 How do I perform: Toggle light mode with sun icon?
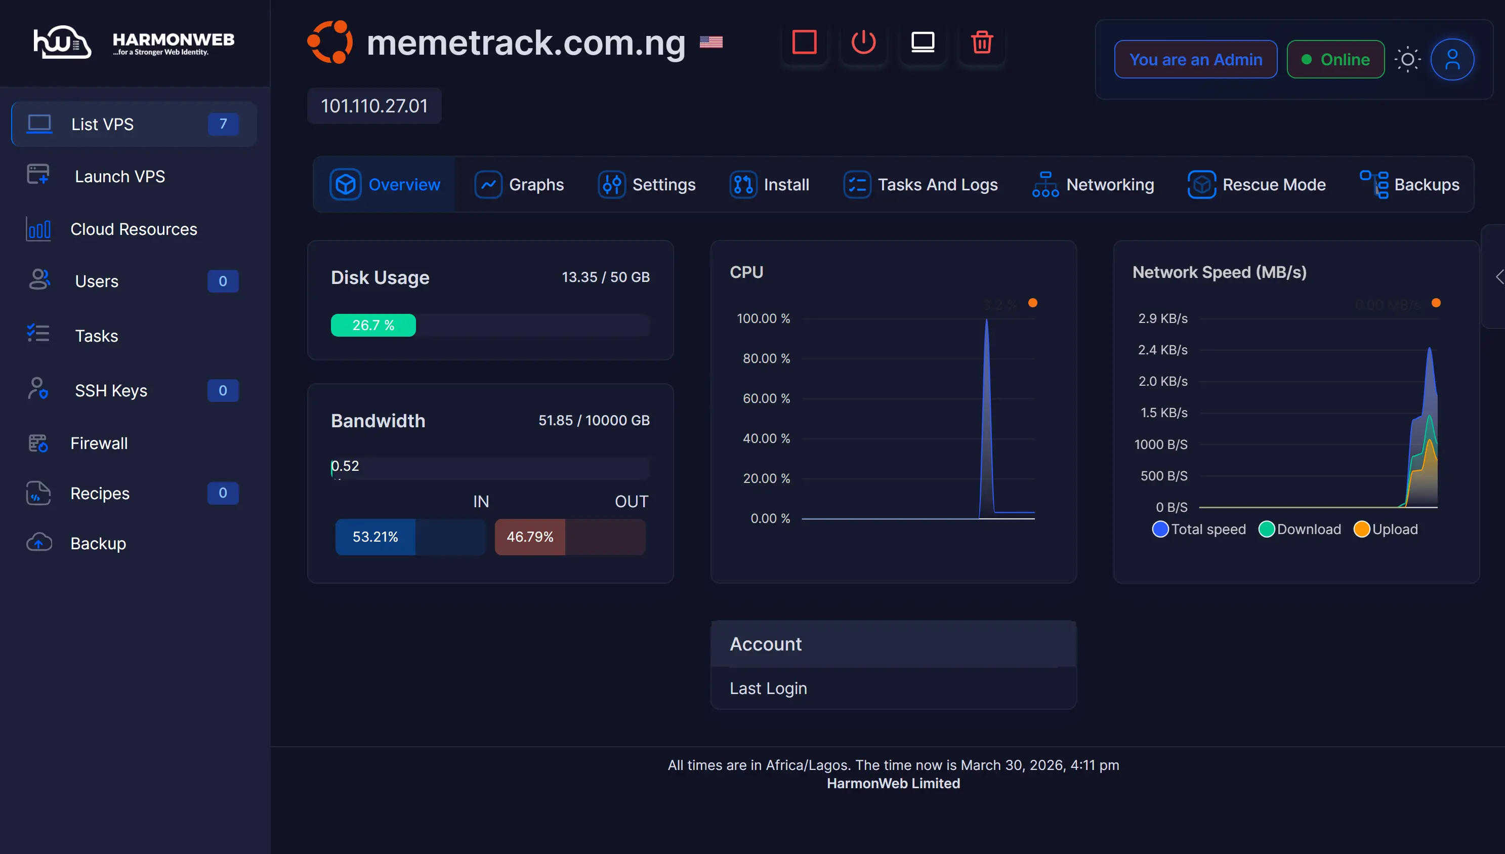coord(1407,59)
